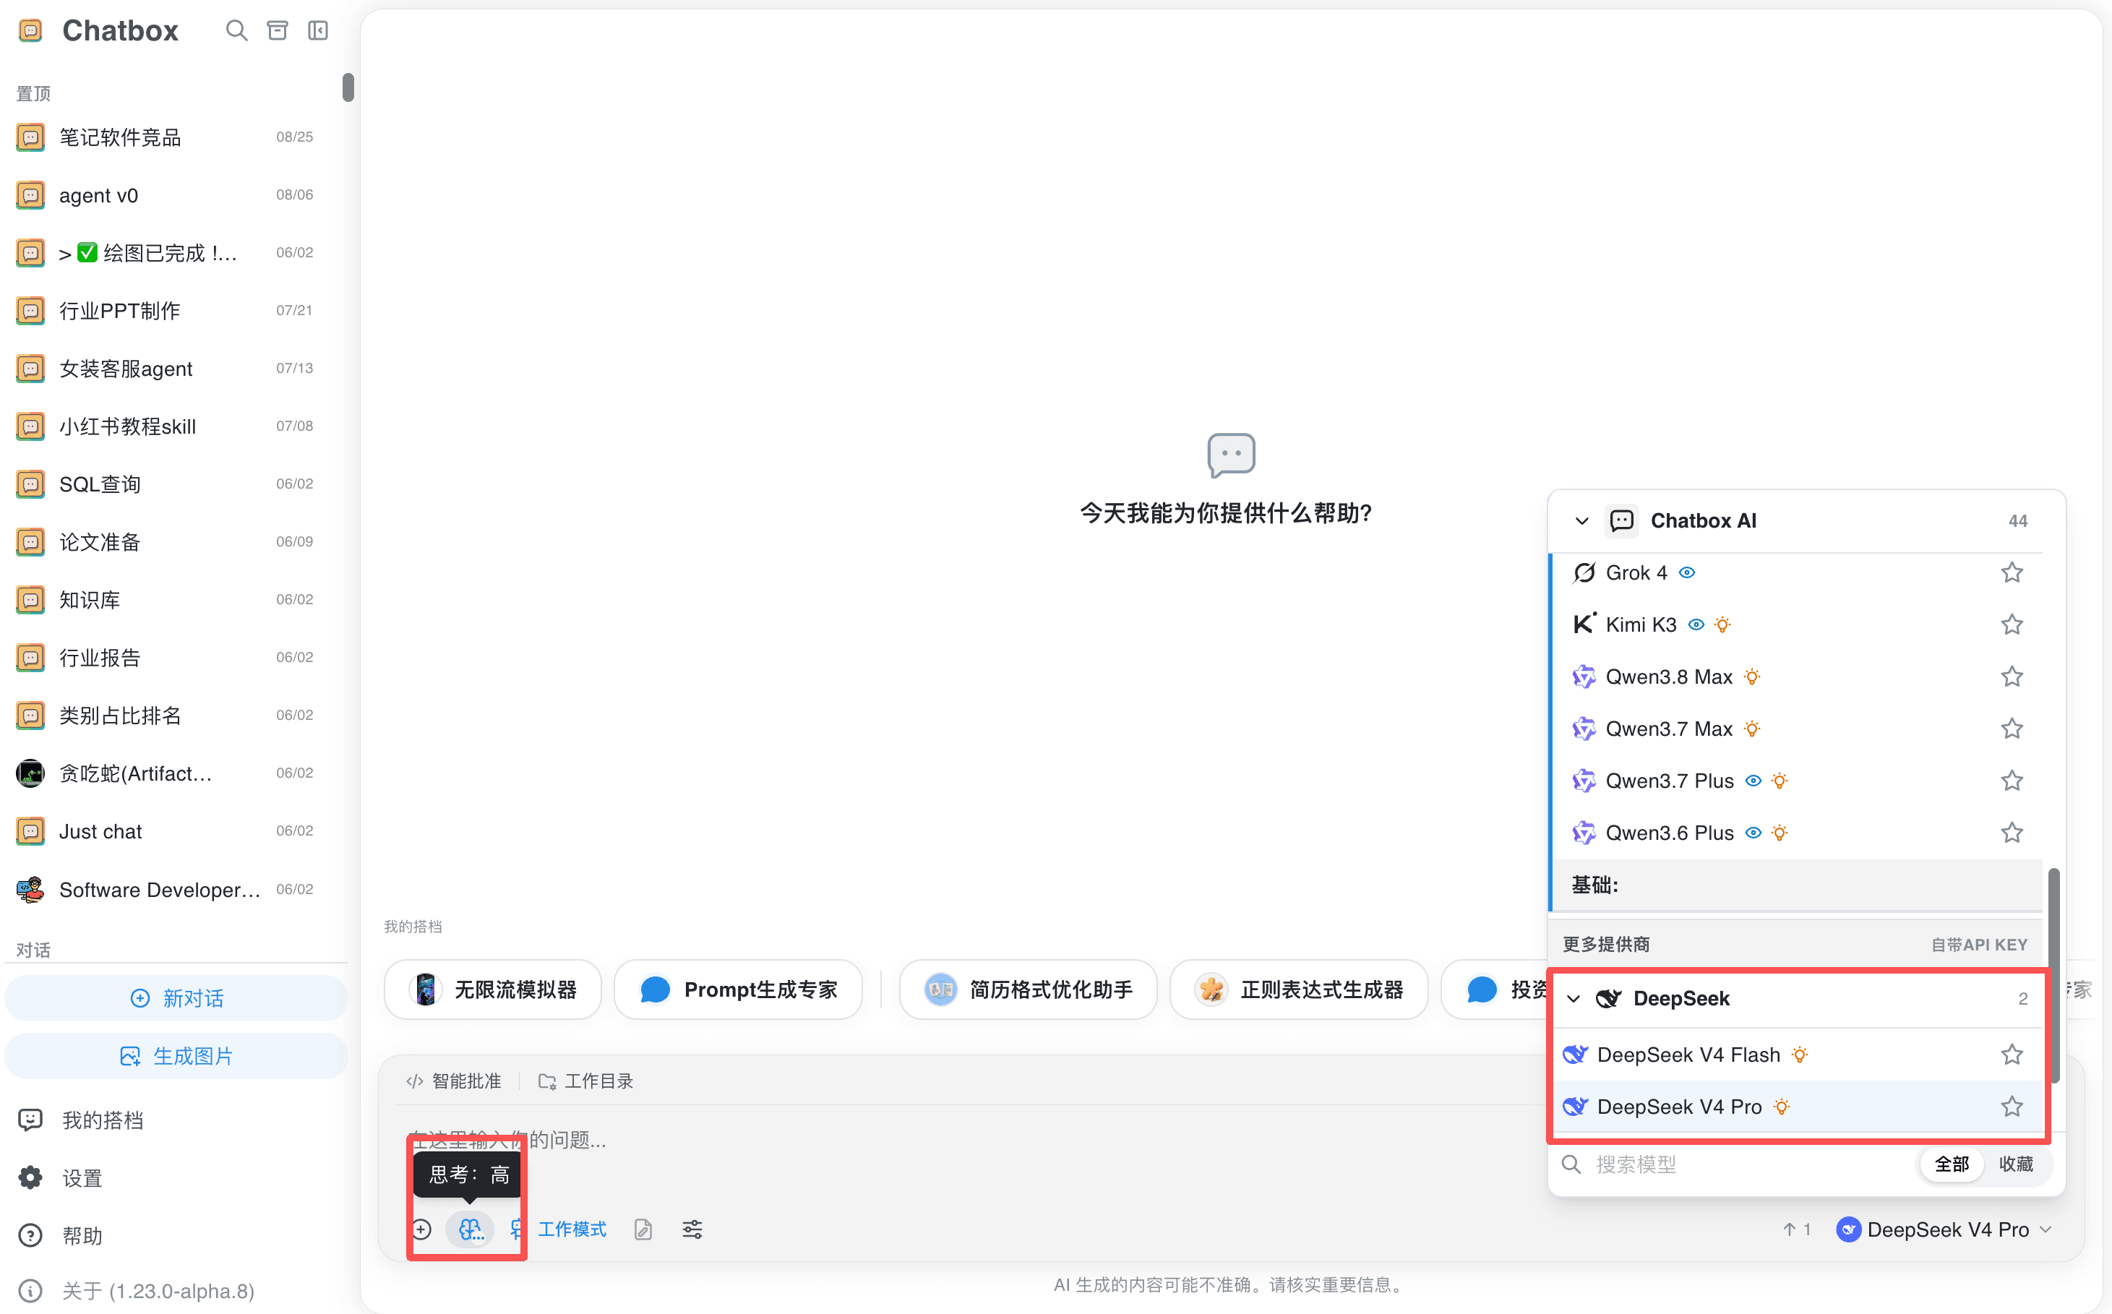Image resolution: width=2112 pixels, height=1314 pixels.
Task: Click the plus attach icon in input toolbar
Action: click(421, 1229)
